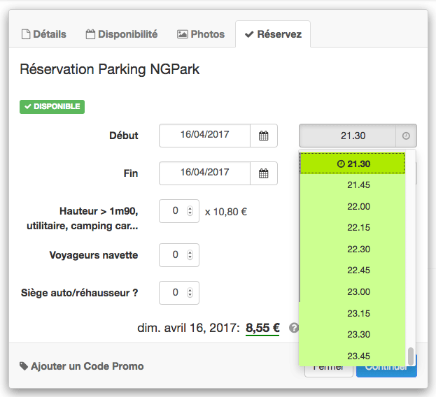Open the Détails tab

[x=44, y=34]
